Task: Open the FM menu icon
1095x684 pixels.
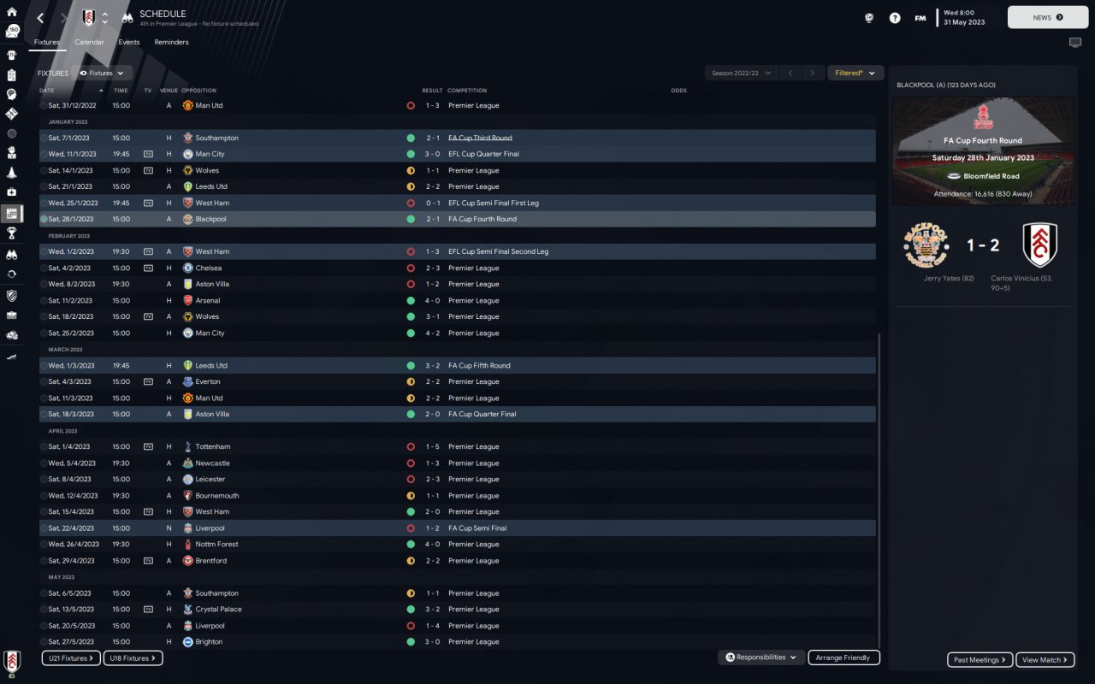Action: pyautogui.click(x=920, y=18)
